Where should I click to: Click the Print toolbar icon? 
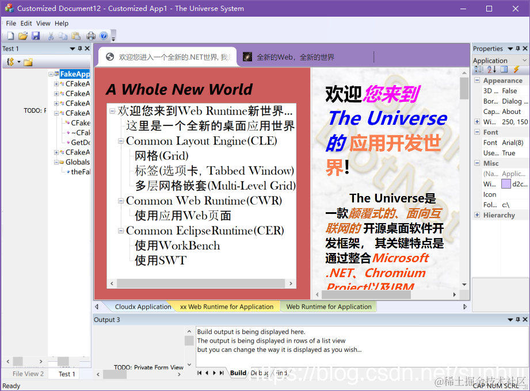(x=91, y=36)
